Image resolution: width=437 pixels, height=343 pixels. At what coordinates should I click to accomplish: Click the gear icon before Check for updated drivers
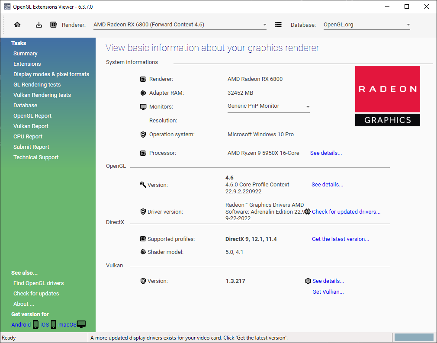pos(307,212)
